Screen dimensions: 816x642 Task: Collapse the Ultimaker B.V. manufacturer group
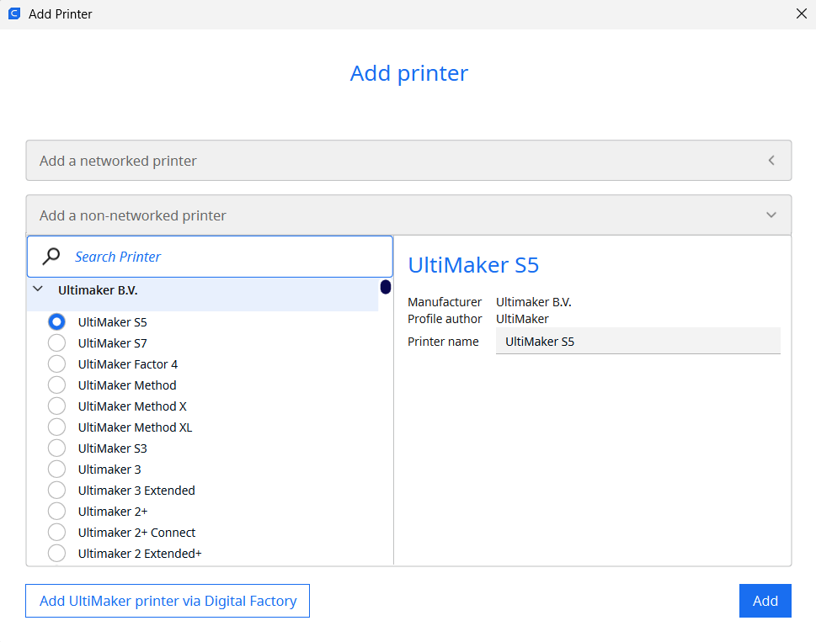coord(38,289)
